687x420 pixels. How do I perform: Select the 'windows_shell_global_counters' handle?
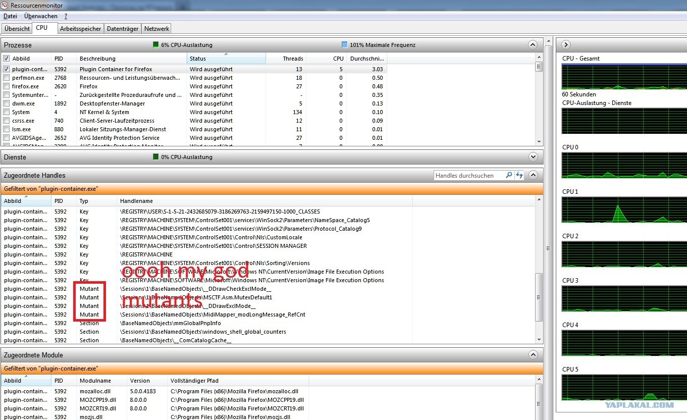coord(203,332)
